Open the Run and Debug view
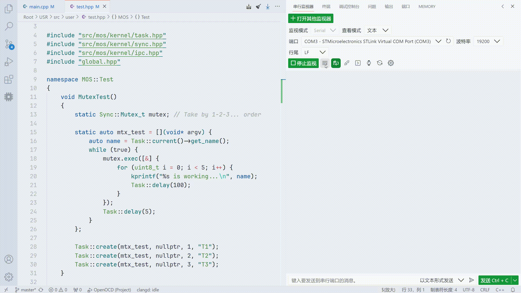521x293 pixels. click(9, 62)
